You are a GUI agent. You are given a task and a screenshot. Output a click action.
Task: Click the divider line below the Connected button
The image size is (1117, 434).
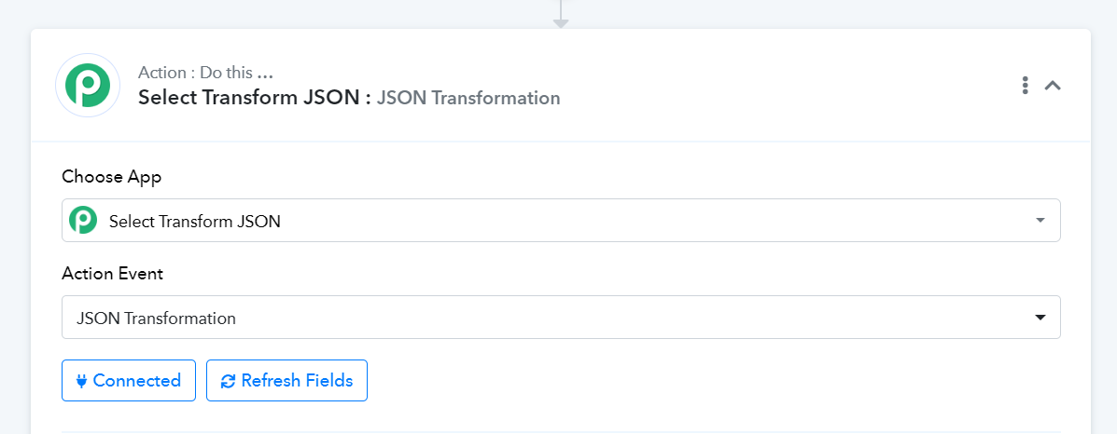[x=562, y=432]
